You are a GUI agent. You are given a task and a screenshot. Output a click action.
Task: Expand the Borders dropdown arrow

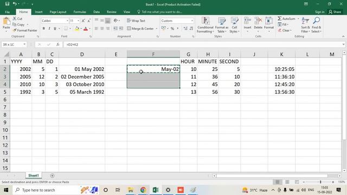tap(70, 29)
